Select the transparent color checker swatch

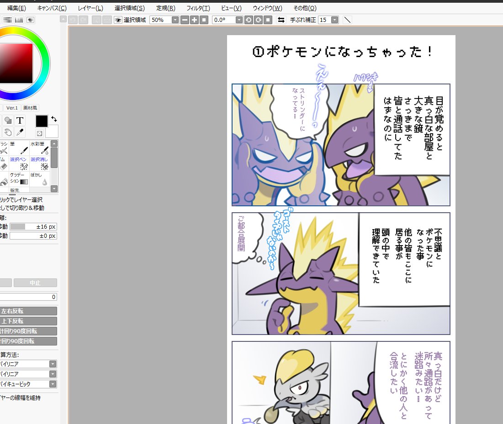[39, 133]
